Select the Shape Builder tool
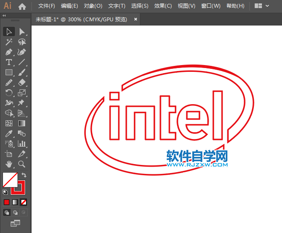Viewport: 282px width, 233px height. 9,113
